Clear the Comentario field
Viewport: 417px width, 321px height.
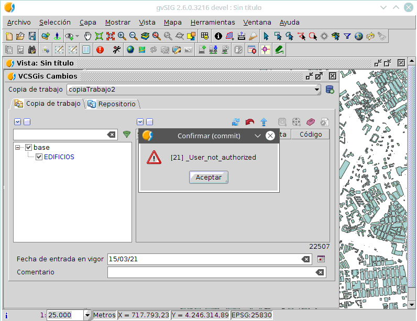pyautogui.click(x=320, y=272)
